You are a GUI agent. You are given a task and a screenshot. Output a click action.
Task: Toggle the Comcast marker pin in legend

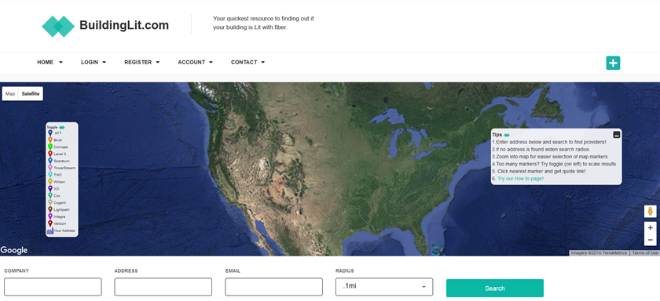50,147
